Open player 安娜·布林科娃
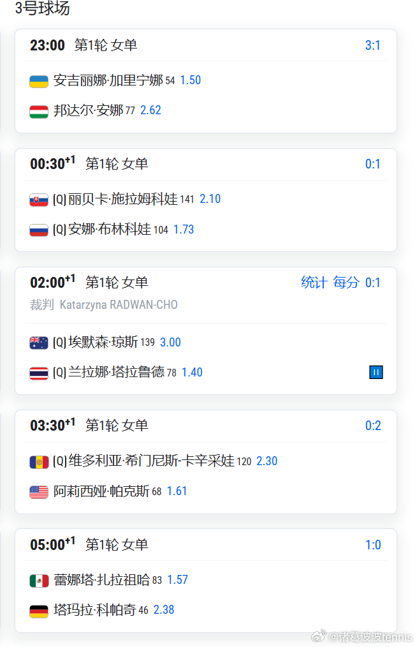The height and width of the screenshot is (647, 417). click(x=109, y=229)
